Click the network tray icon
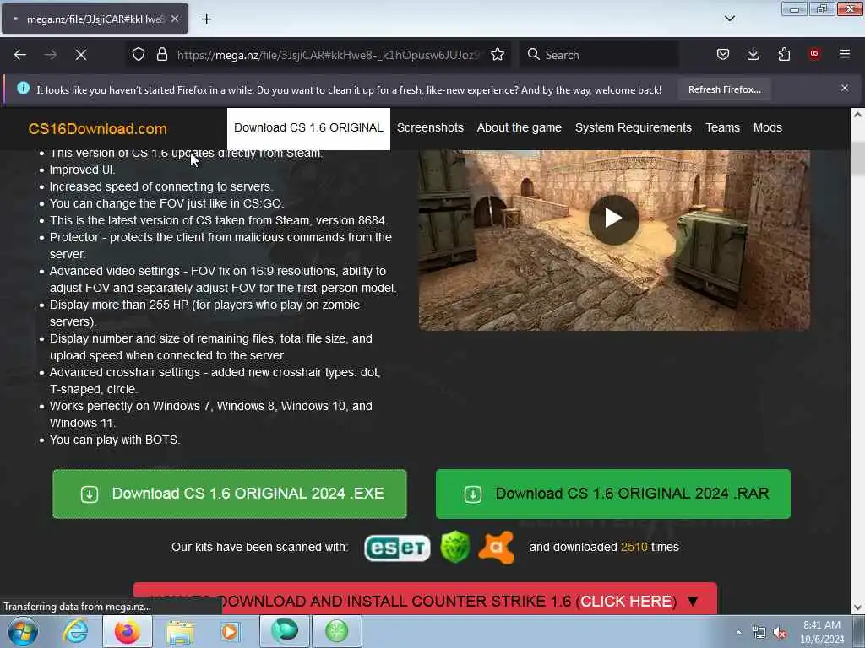Screen dimensions: 865x648 [x=759, y=633]
